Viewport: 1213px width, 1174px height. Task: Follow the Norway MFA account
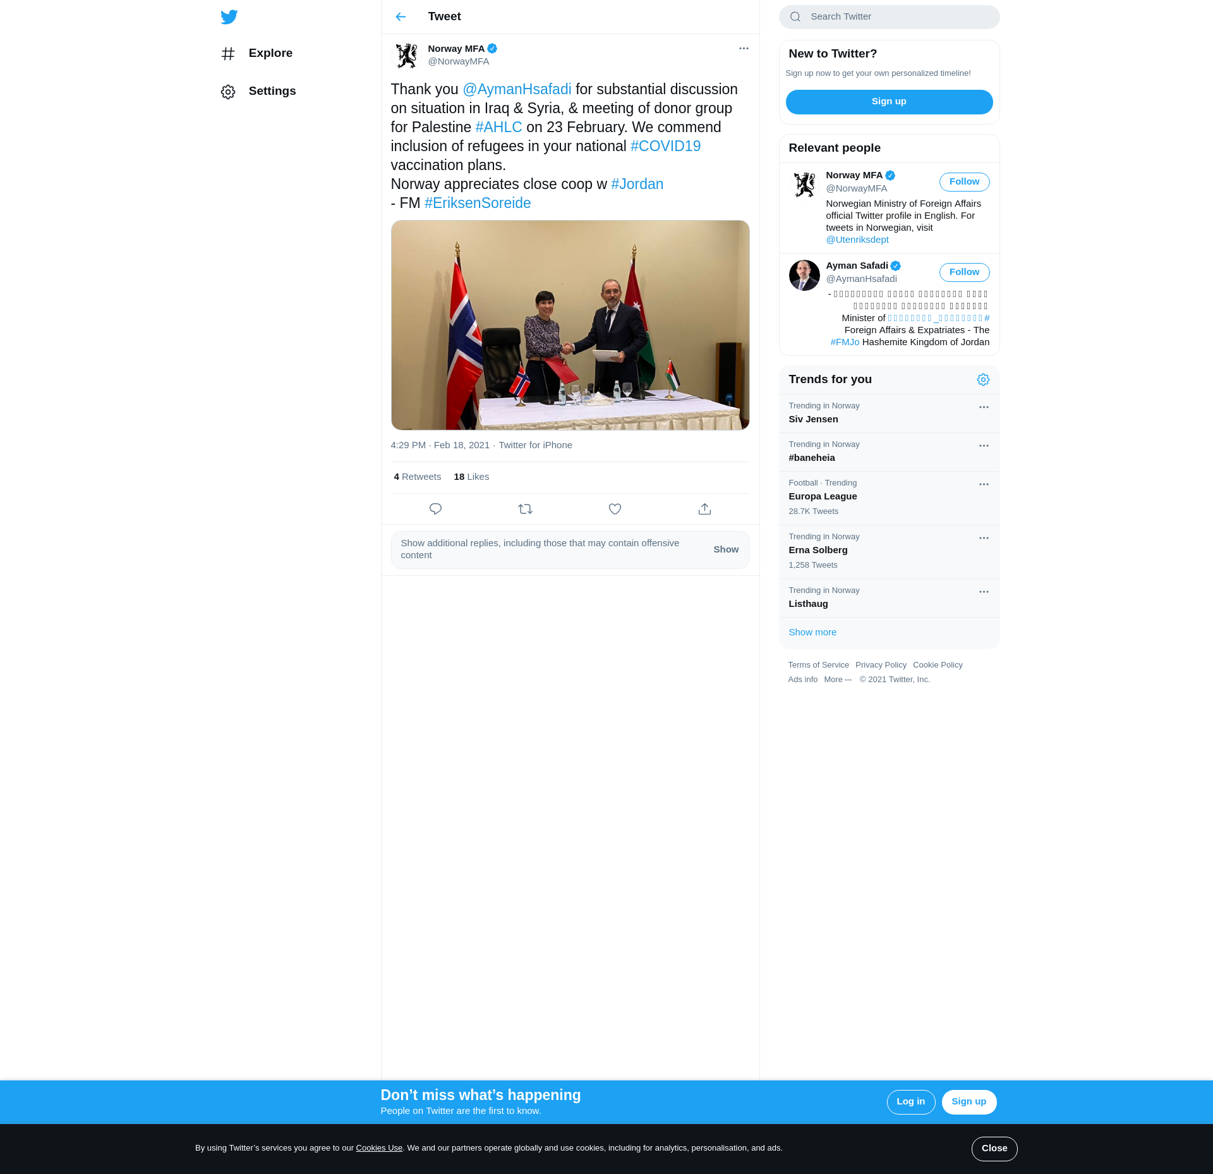pos(964,182)
